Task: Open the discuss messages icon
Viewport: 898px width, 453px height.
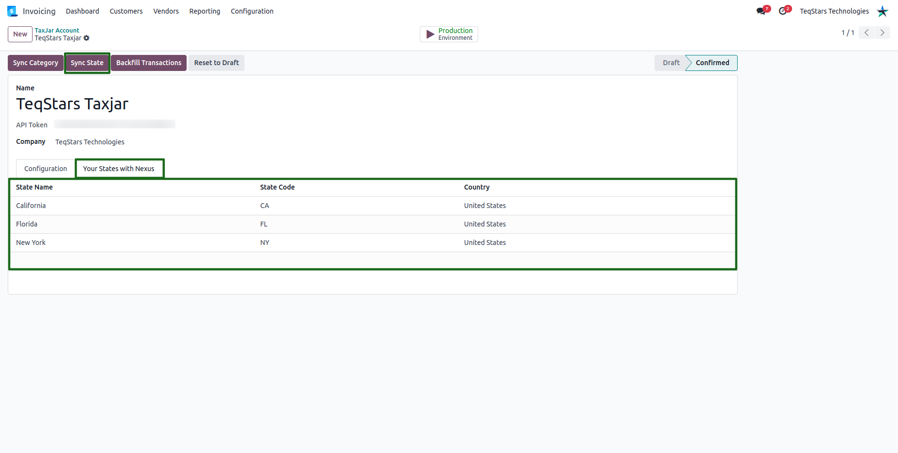Action: pyautogui.click(x=761, y=11)
